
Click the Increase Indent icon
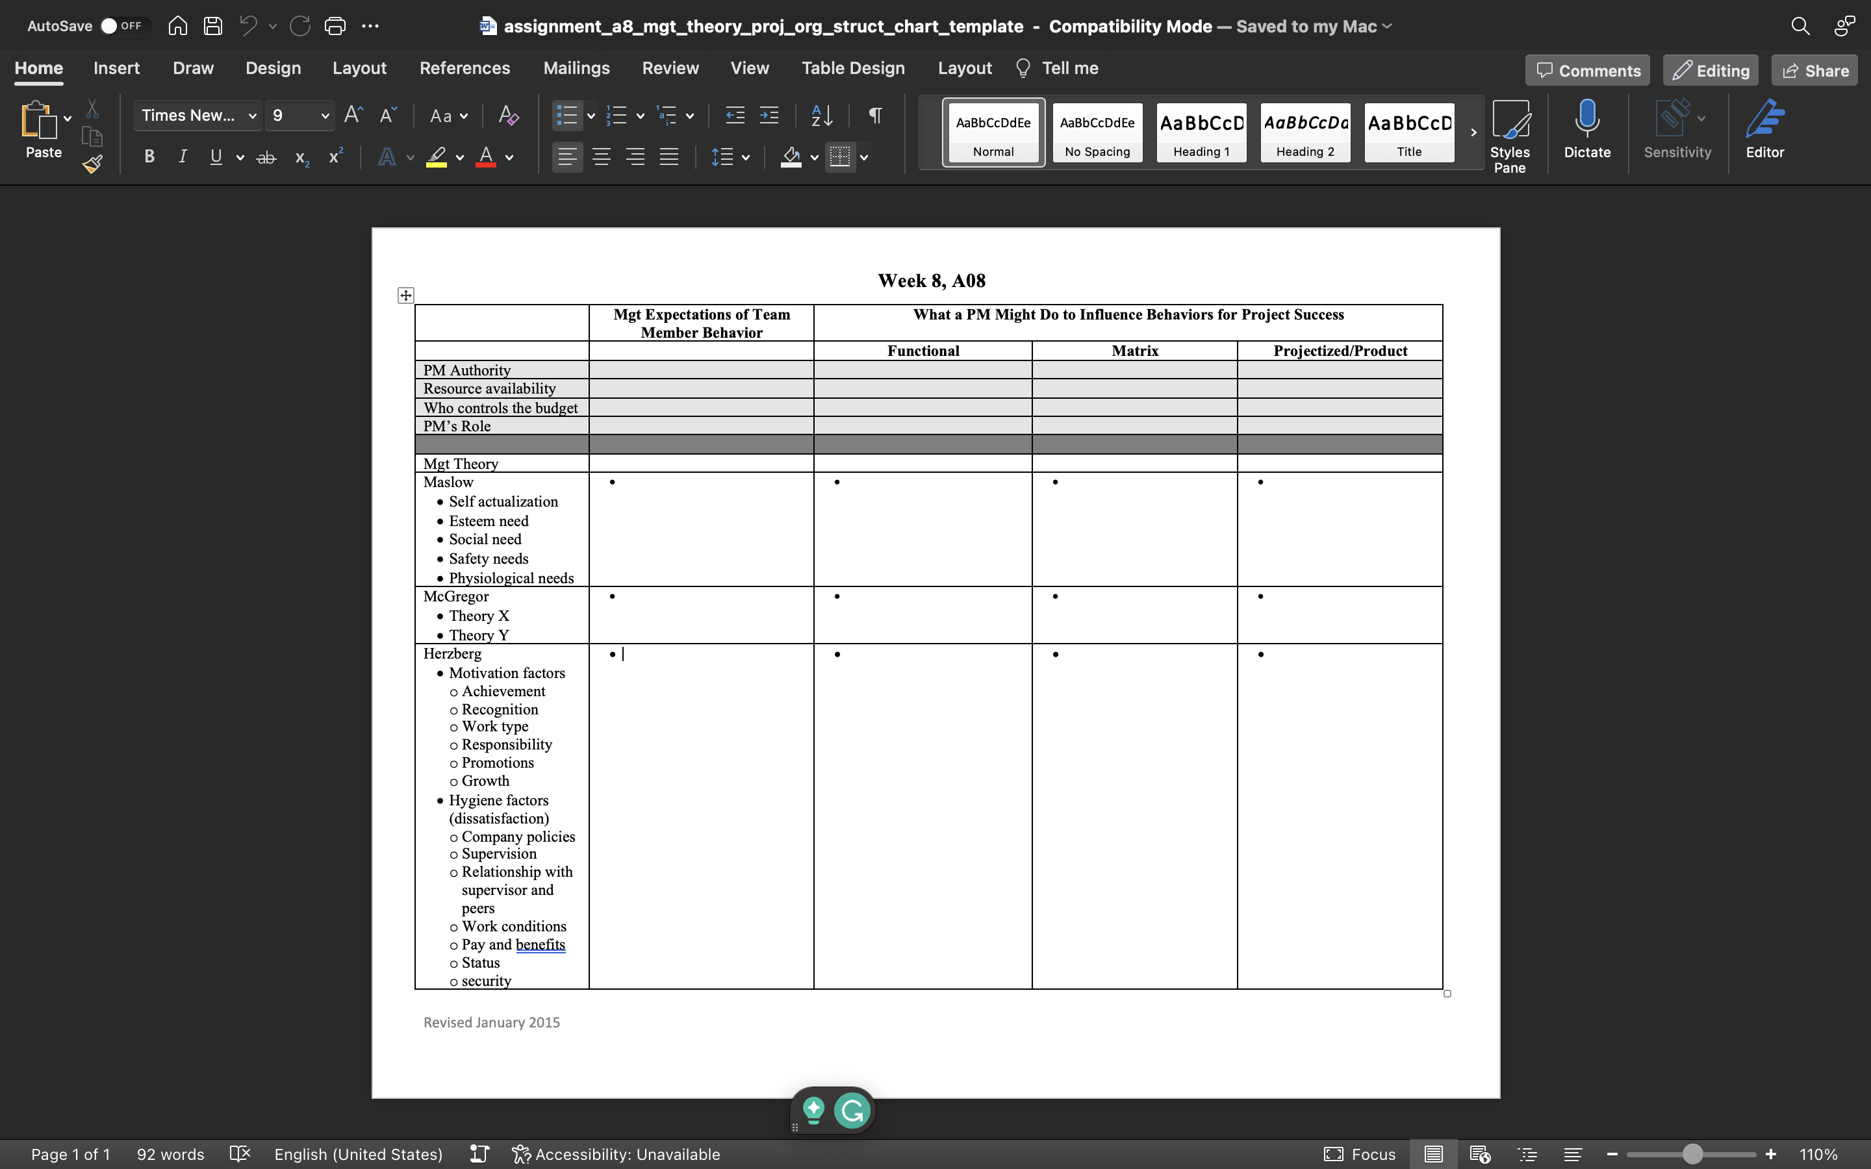tap(769, 116)
